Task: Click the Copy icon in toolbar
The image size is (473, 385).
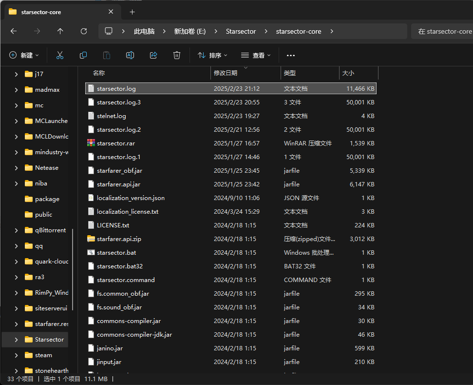Action: [x=83, y=55]
